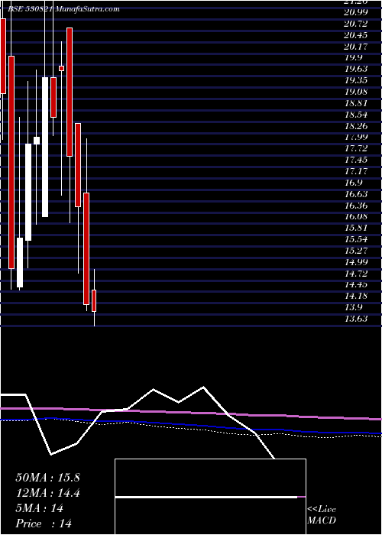Click the 14.45 price axis label
Image resolution: width=382 pixels, height=535 pixels.
pyautogui.click(x=356, y=285)
